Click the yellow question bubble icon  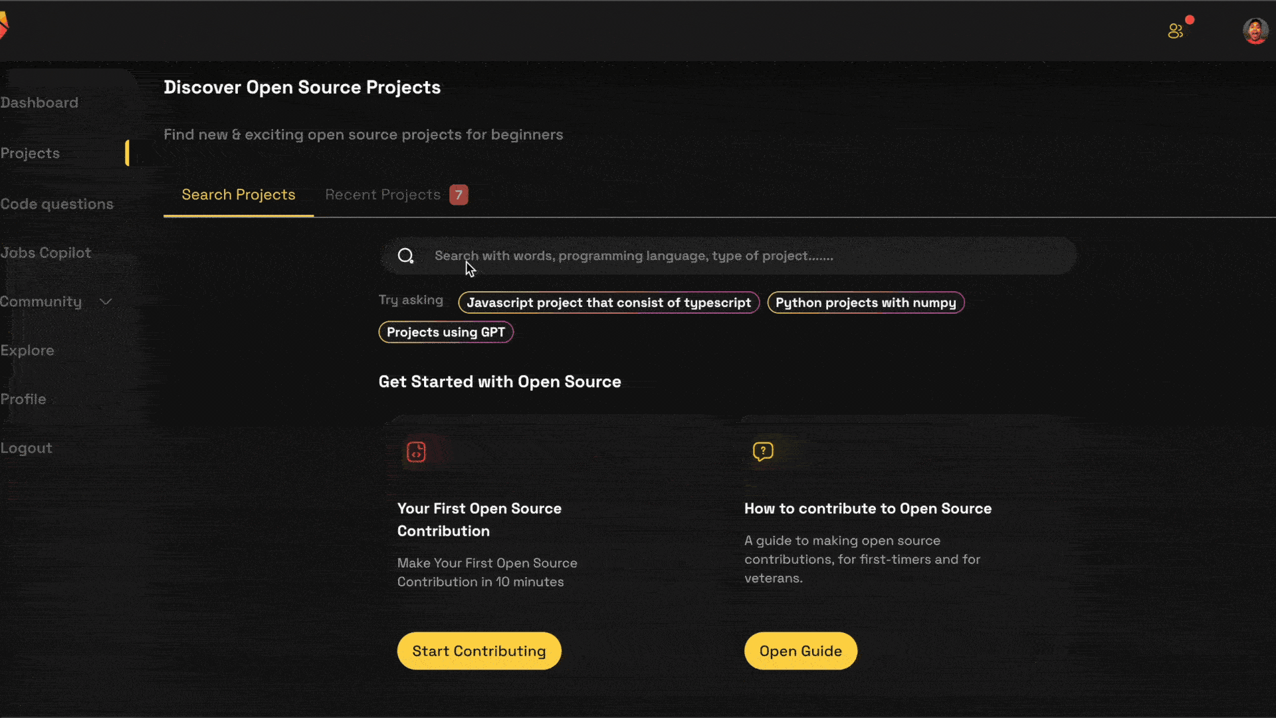click(x=763, y=451)
